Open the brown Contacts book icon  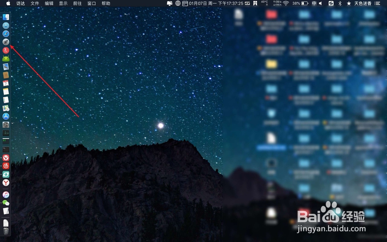(x=6, y=75)
